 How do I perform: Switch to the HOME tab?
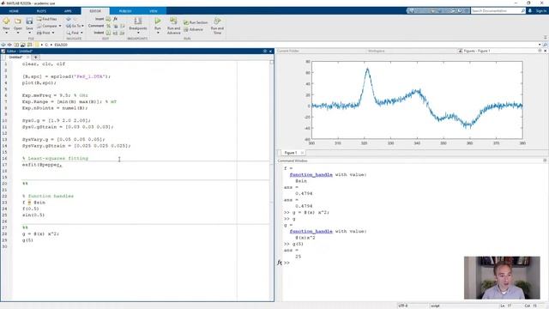tap(14, 11)
